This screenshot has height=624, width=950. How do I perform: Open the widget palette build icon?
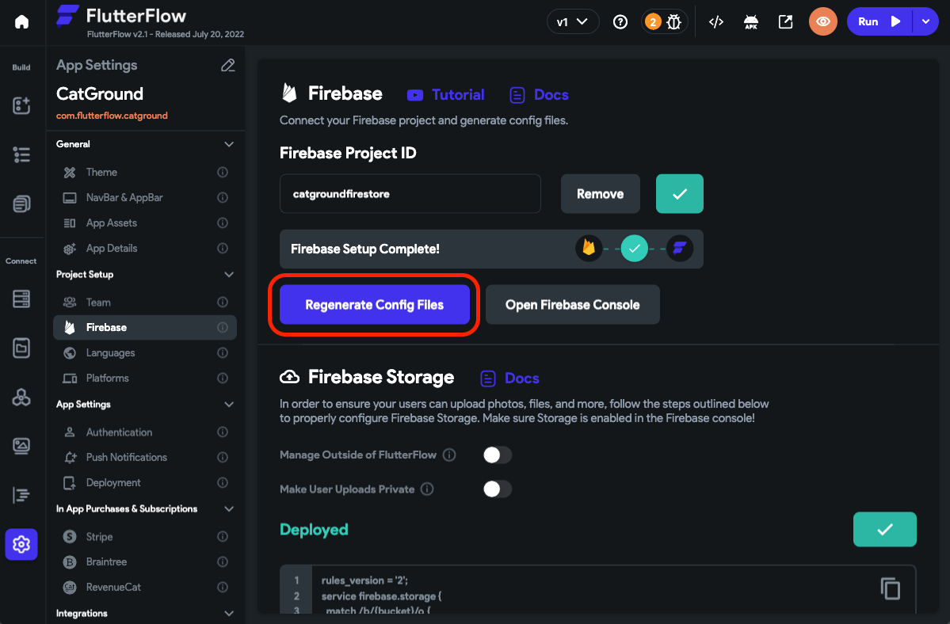[x=21, y=105]
